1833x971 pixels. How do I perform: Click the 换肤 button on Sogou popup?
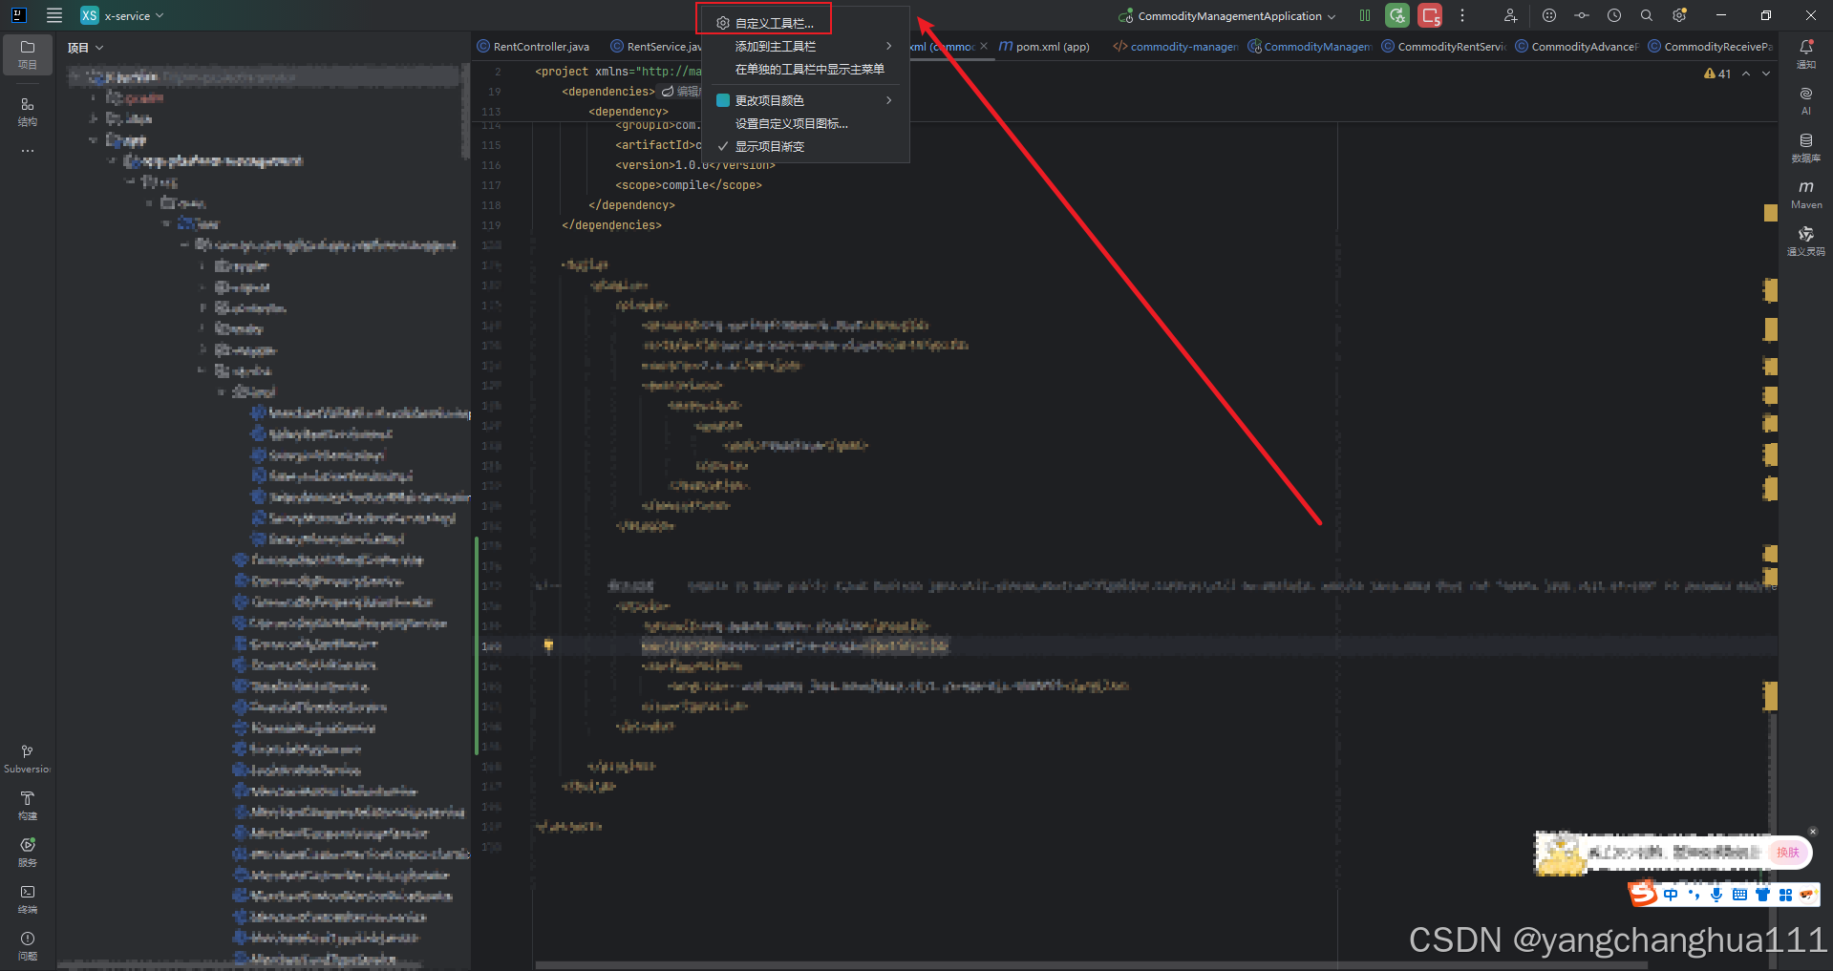1787,852
